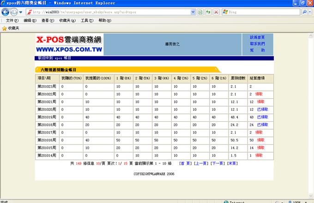This screenshot has width=314, height=203.
Task: Click the Favorites star icon
Action: coord(5,28)
